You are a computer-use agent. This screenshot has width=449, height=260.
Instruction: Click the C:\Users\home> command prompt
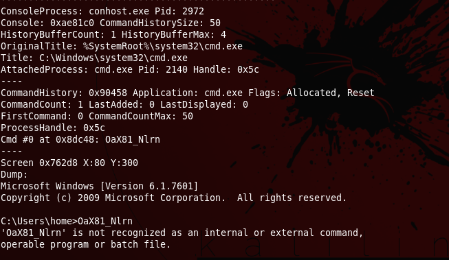click(39, 222)
